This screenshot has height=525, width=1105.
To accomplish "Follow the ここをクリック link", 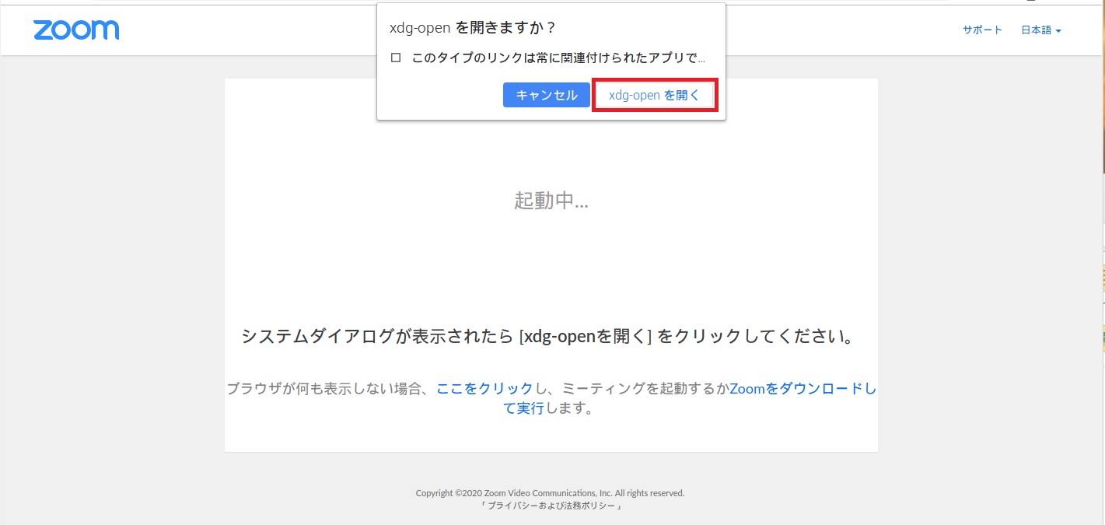I will pos(484,389).
